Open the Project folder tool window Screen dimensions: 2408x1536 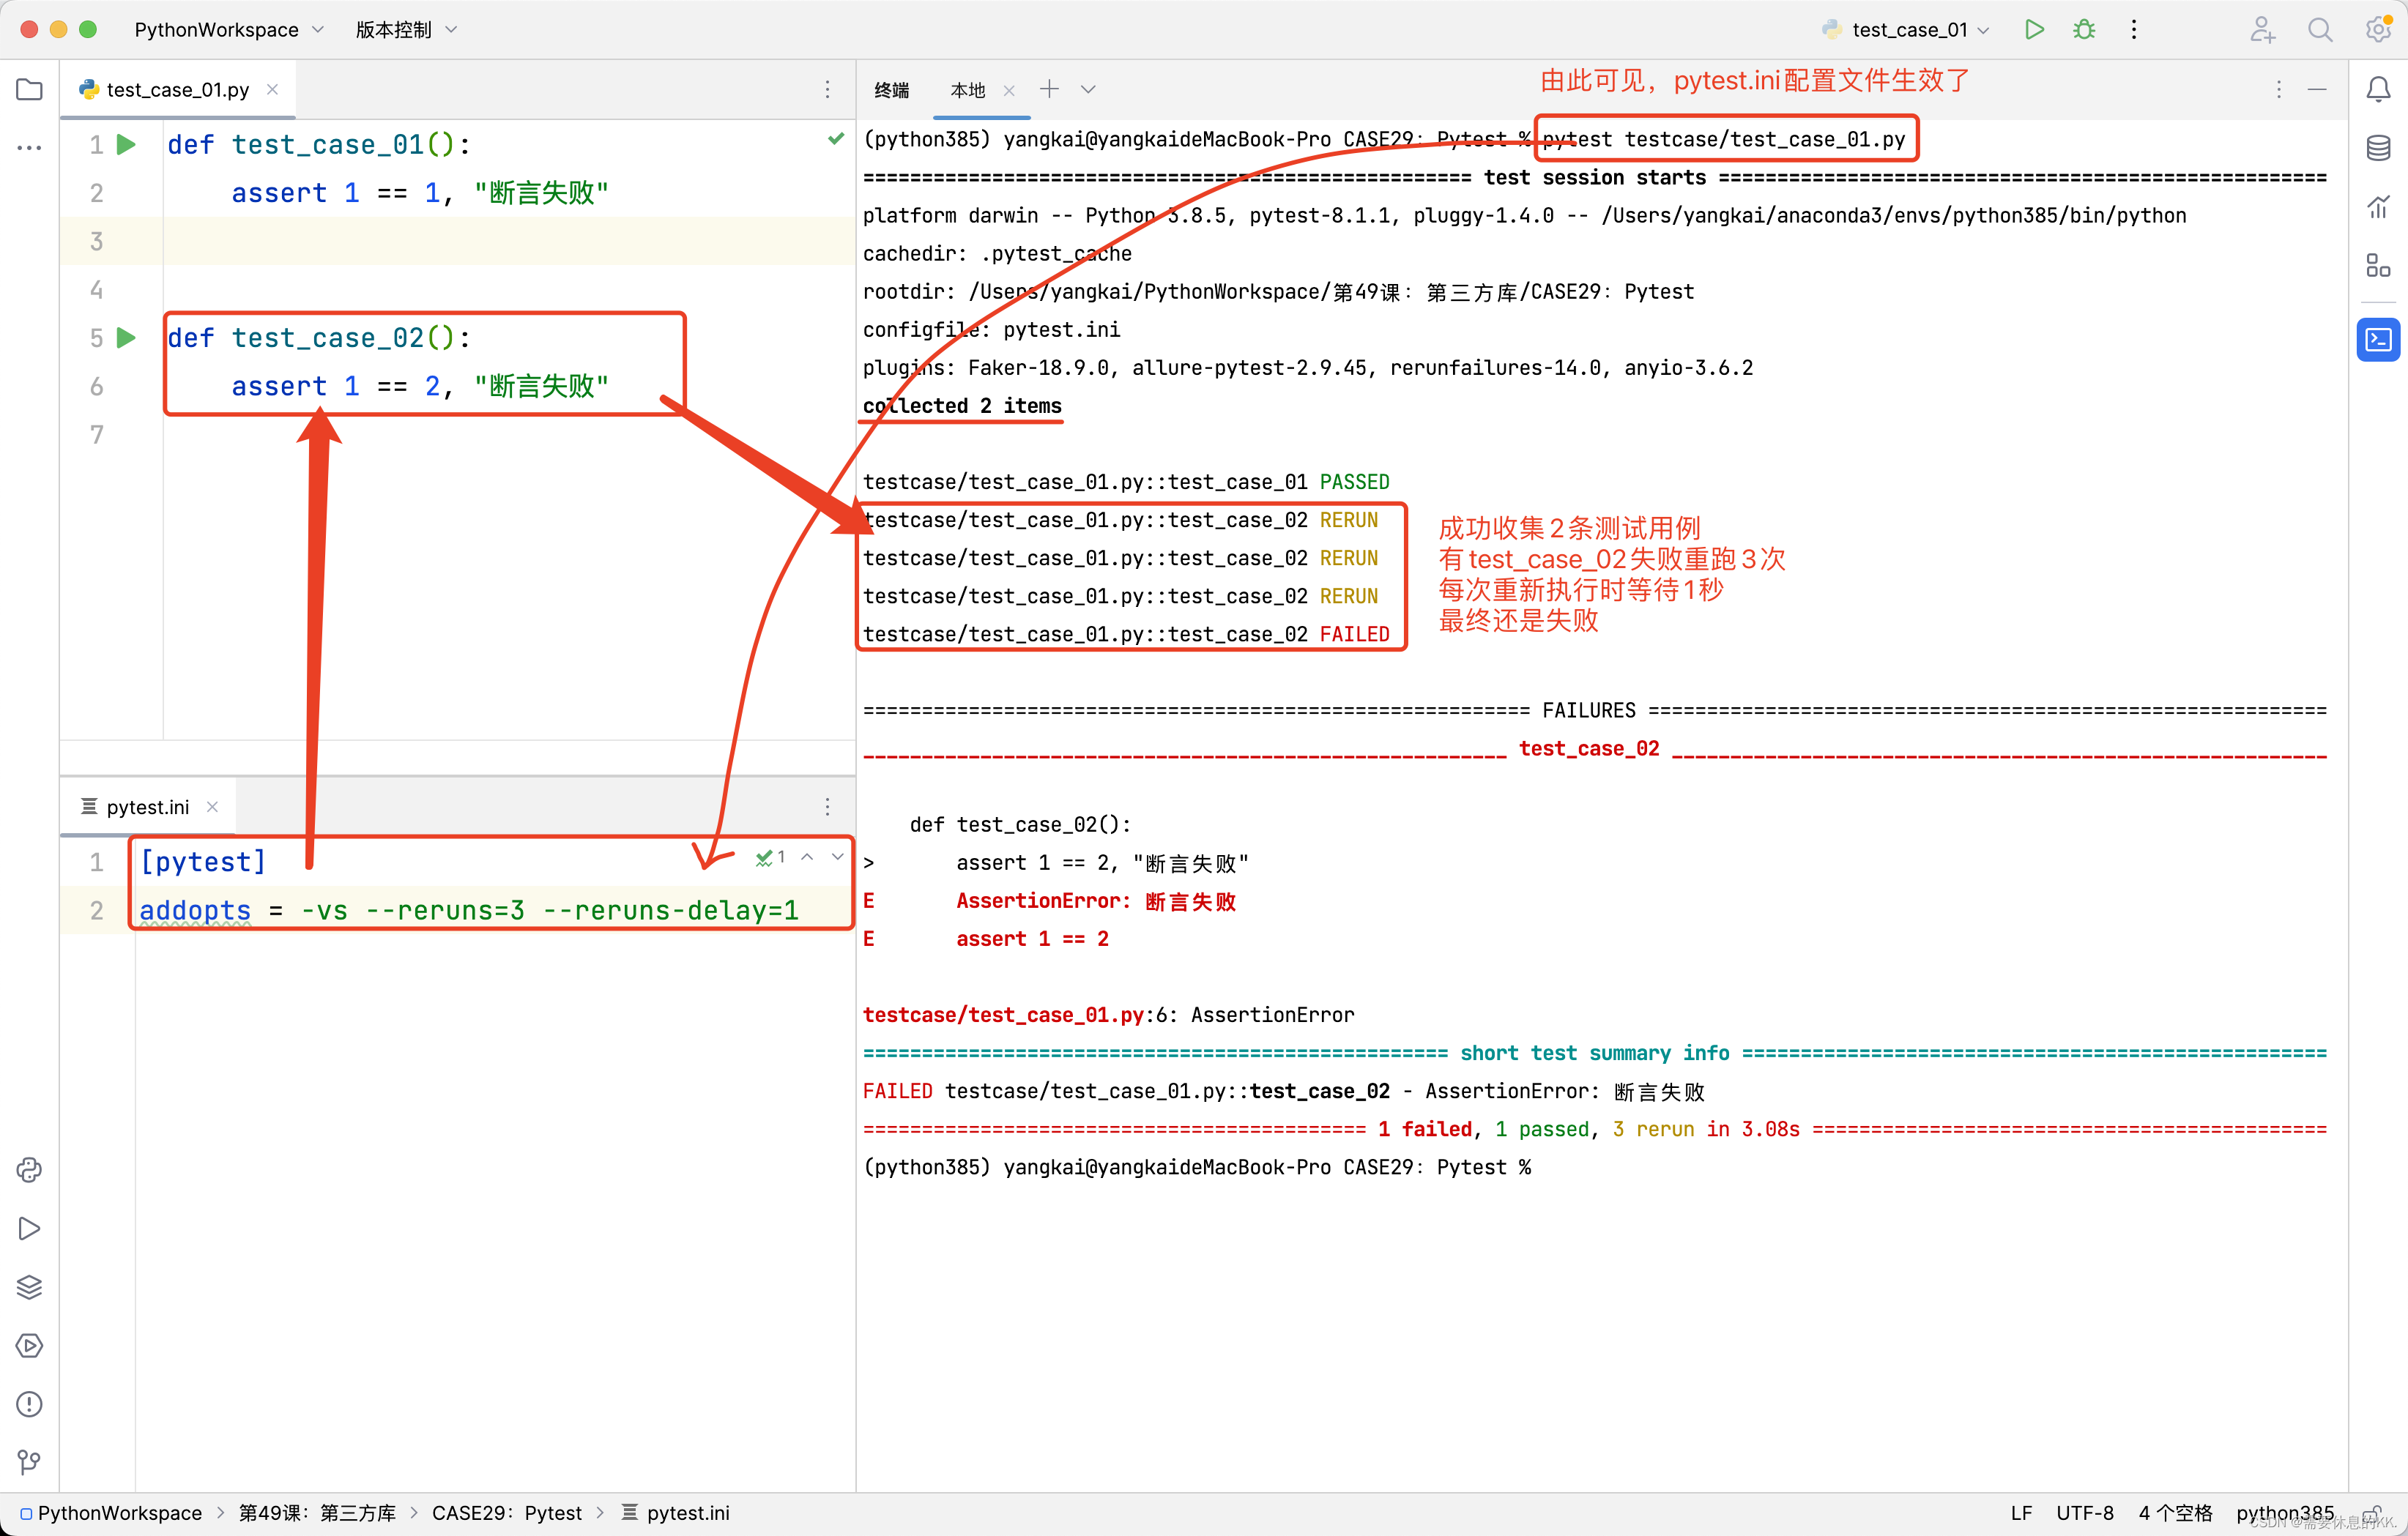29,89
